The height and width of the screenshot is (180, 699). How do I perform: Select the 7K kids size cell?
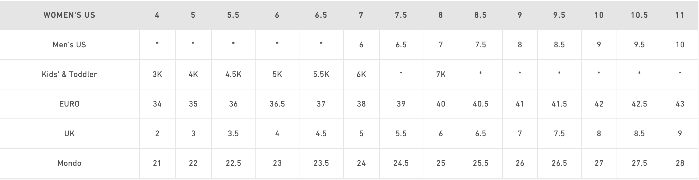point(441,74)
